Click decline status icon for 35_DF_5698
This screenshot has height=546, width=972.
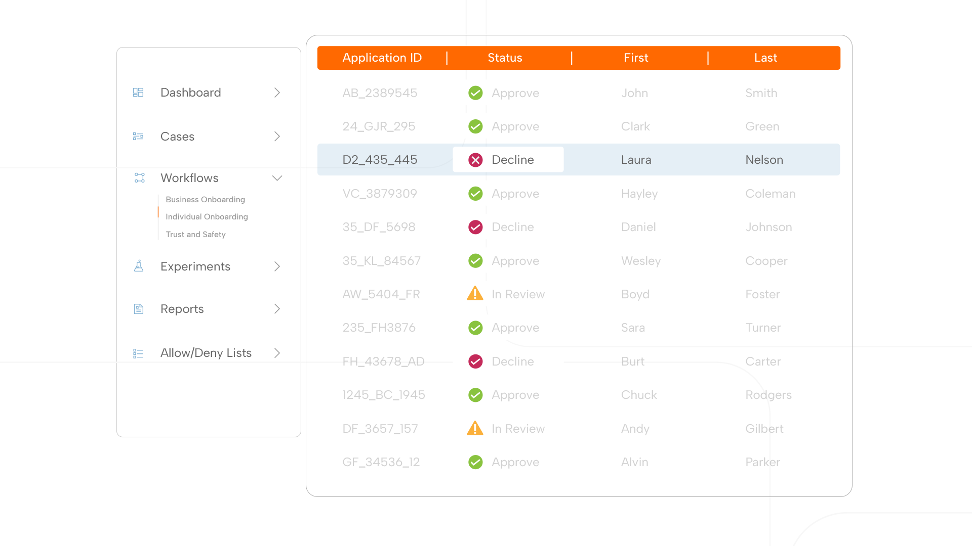click(475, 227)
